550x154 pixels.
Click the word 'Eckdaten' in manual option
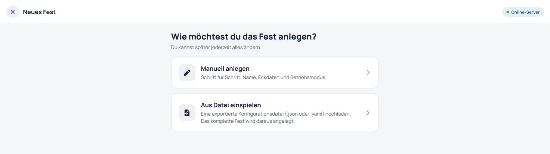tap(268, 77)
